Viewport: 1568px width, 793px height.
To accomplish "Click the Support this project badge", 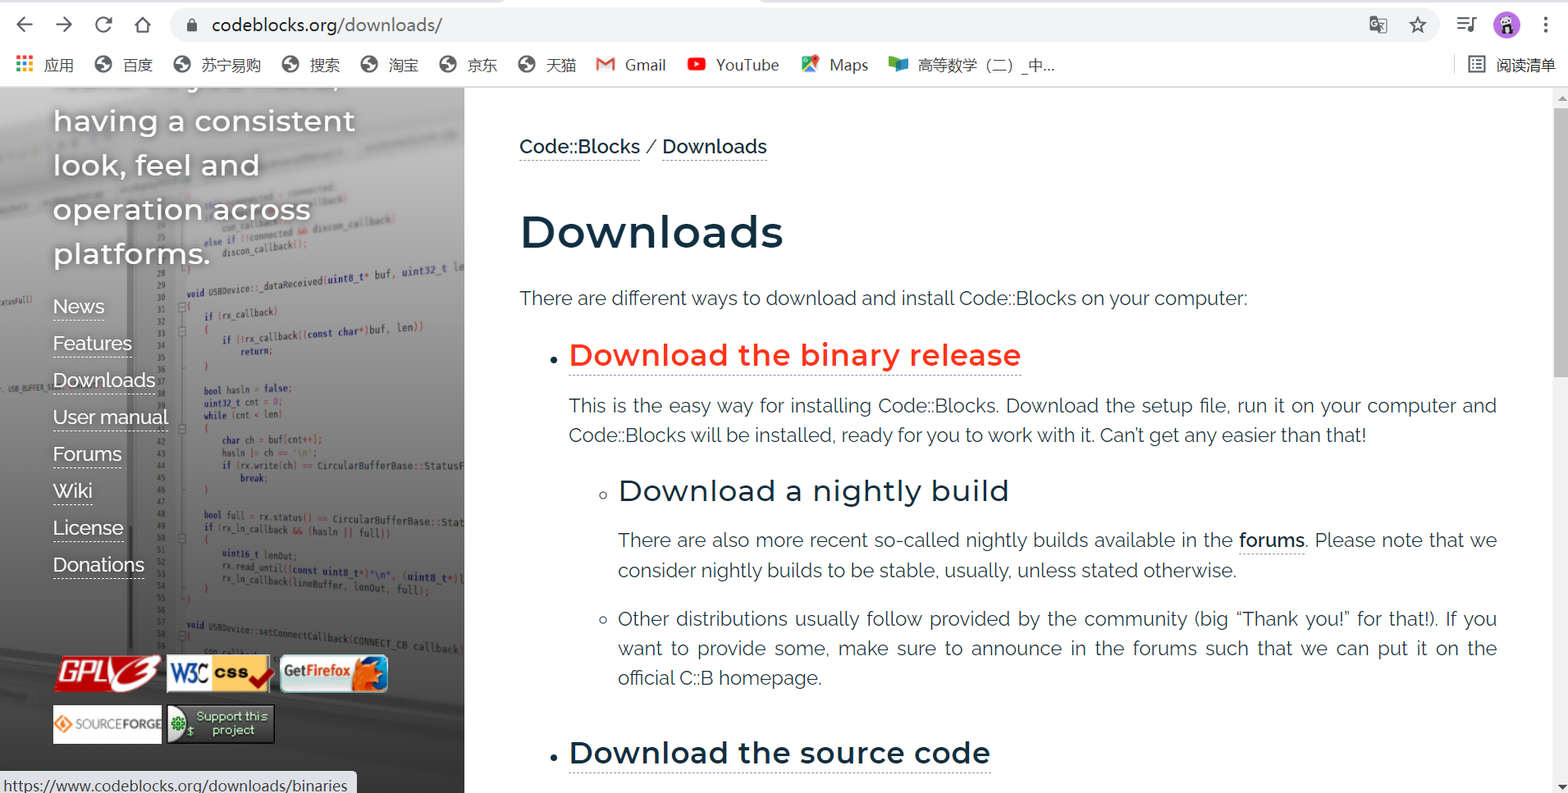I will (221, 724).
